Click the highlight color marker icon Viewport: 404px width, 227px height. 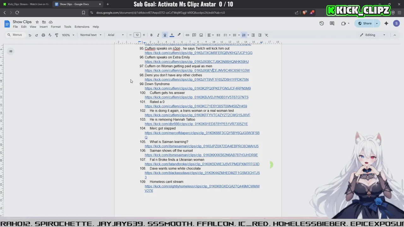coord(179,35)
